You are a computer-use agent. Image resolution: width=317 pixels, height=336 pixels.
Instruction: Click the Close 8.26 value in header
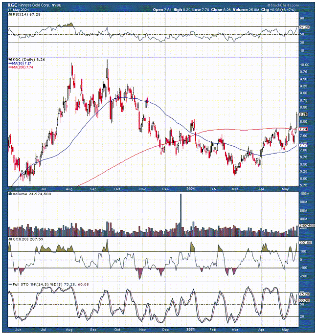click(221, 10)
